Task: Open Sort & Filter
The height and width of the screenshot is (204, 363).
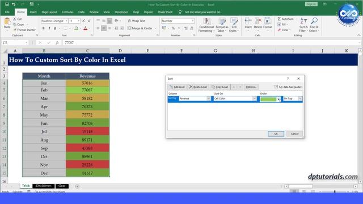Action: pos(303,24)
